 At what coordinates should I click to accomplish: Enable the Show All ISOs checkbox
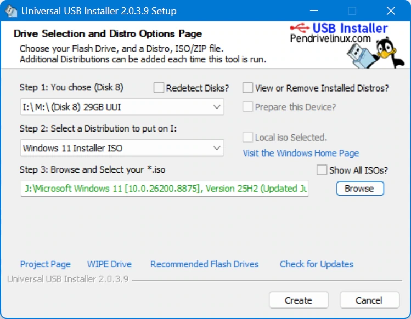tap(322, 170)
